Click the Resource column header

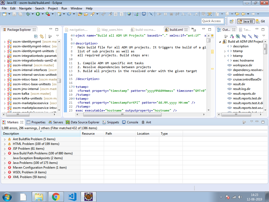click(92, 133)
